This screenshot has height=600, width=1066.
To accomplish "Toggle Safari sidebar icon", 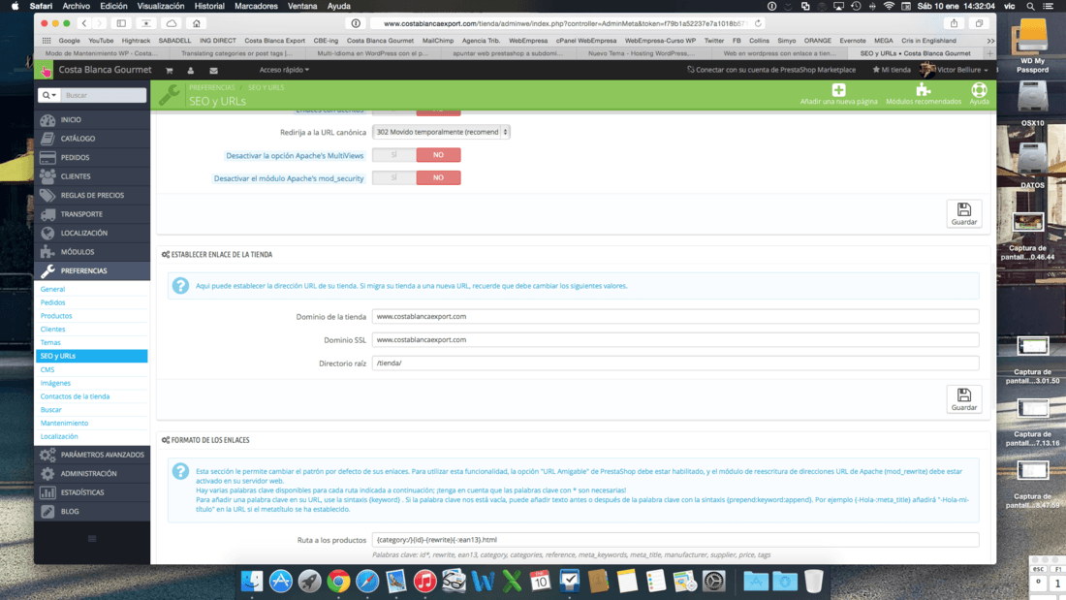I will tap(121, 23).
